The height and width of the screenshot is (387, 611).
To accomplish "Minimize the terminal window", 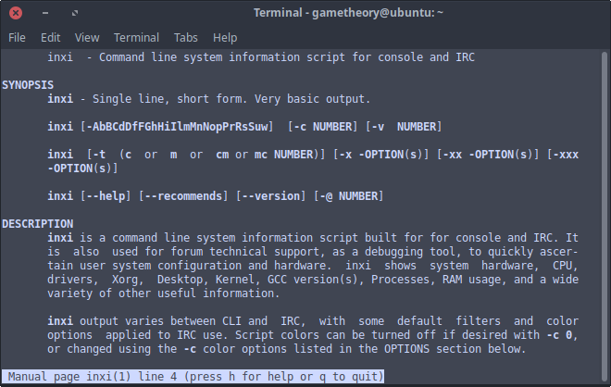I will point(45,13).
